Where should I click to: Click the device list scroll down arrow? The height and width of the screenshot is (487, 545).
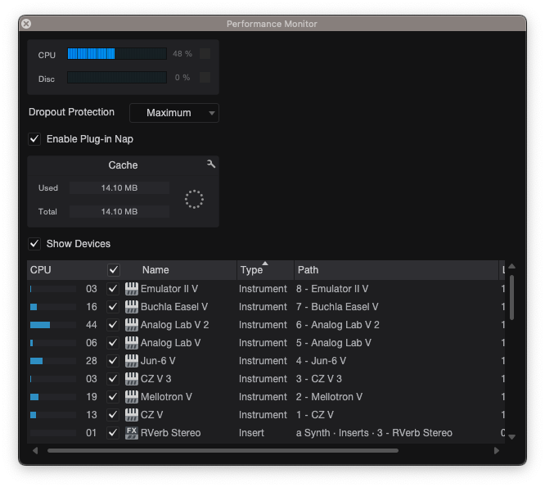tap(511, 437)
